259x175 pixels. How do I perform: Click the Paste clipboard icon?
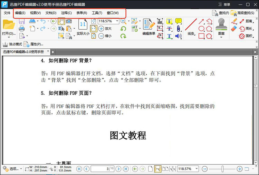(69, 29)
